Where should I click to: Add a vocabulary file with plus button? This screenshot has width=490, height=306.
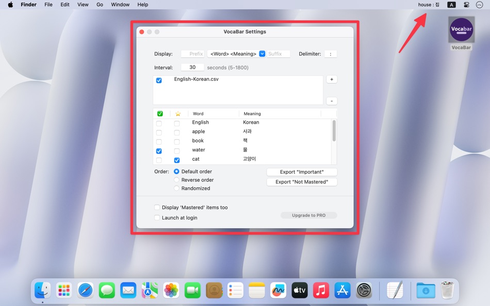pyautogui.click(x=332, y=79)
